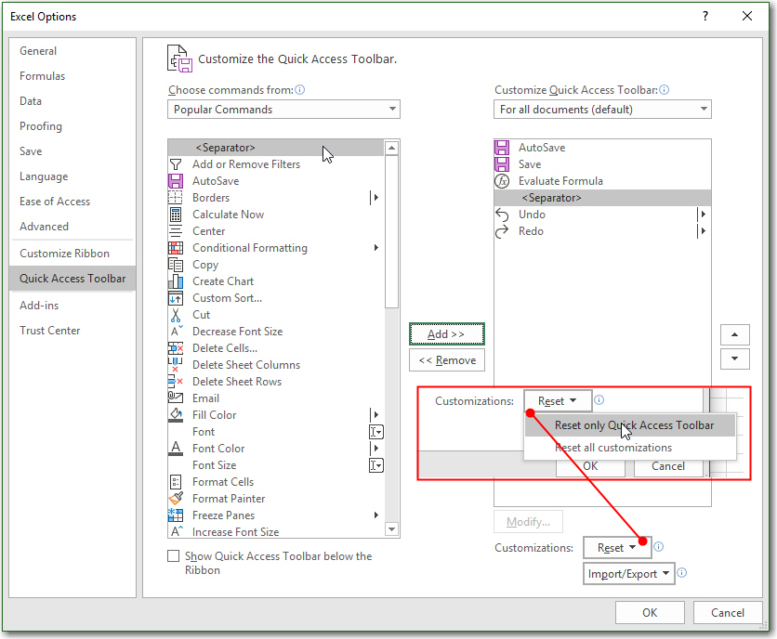Click the Increase Font Size icon
This screenshot has width=777, height=639.
(x=176, y=531)
